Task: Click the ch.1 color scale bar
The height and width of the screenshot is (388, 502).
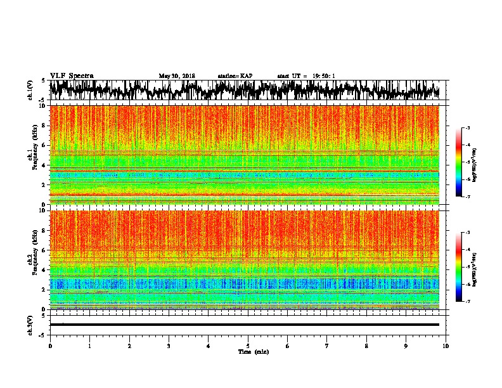Action: click(x=459, y=162)
